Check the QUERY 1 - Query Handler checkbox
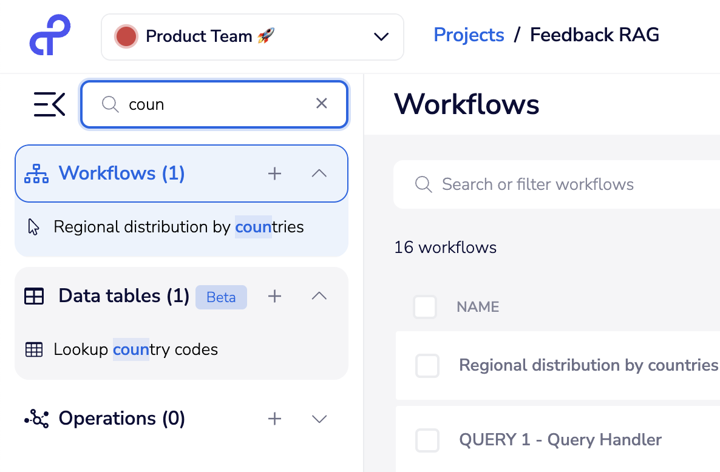Screen dimensions: 720x472 [x=427, y=440]
